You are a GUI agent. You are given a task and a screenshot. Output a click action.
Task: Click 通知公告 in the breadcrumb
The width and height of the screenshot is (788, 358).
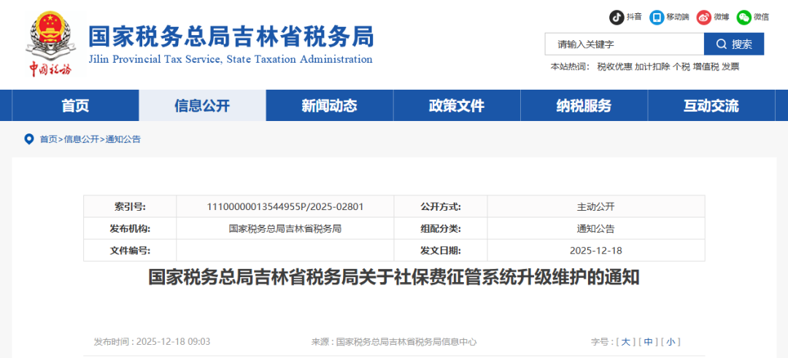click(123, 139)
